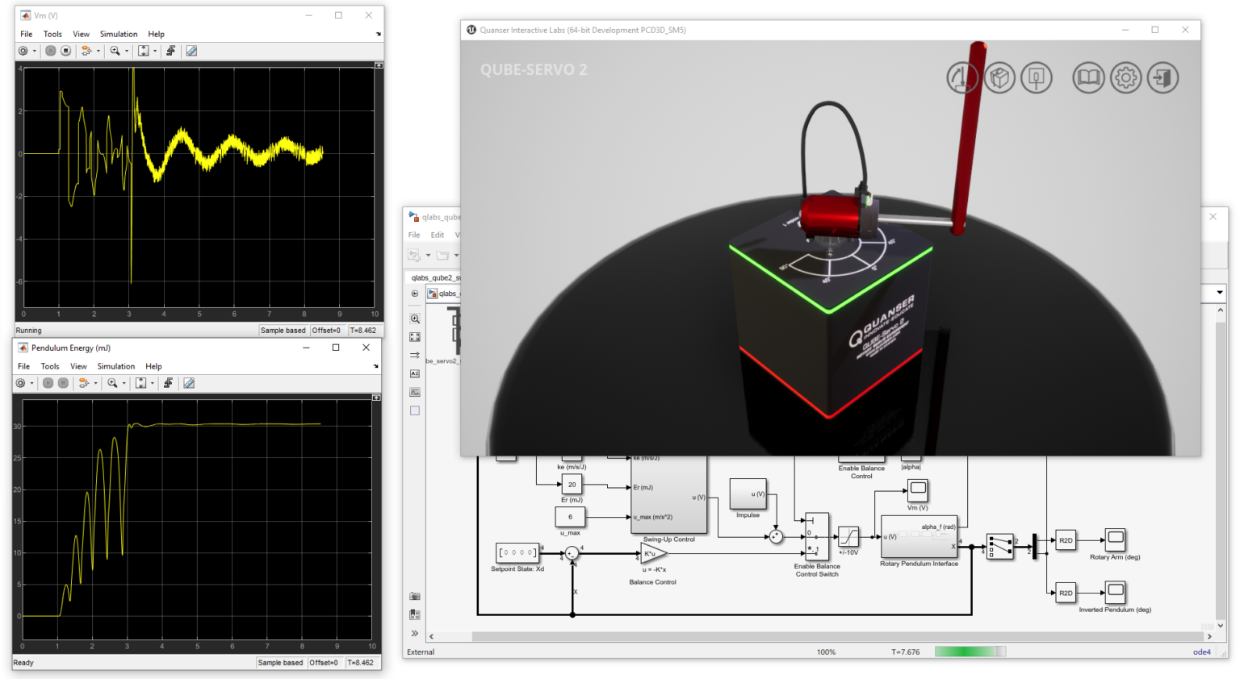
Task: Open configuration gear in Pendulum Energy toolbar
Action: tap(20, 383)
